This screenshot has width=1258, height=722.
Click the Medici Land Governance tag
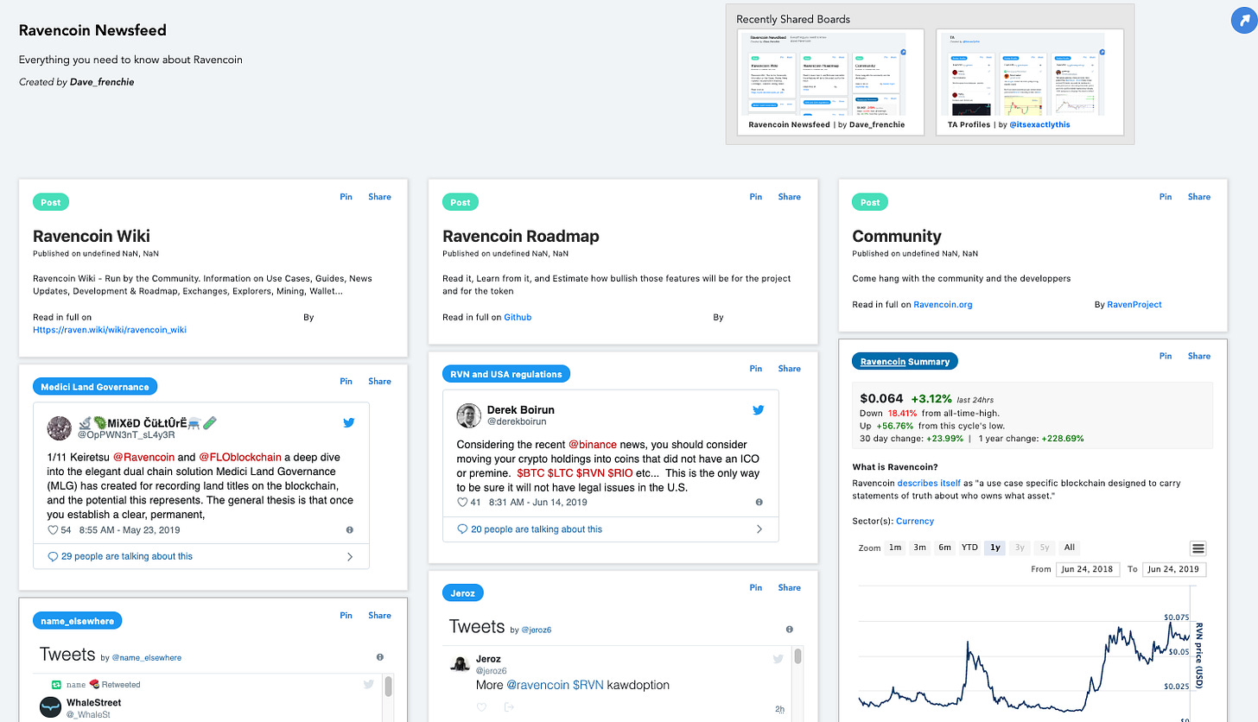(95, 387)
